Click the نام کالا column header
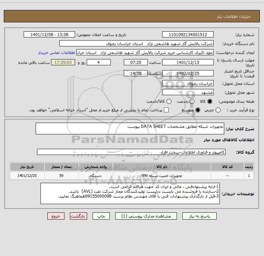Screen dimensions: 264x256 point(161,167)
